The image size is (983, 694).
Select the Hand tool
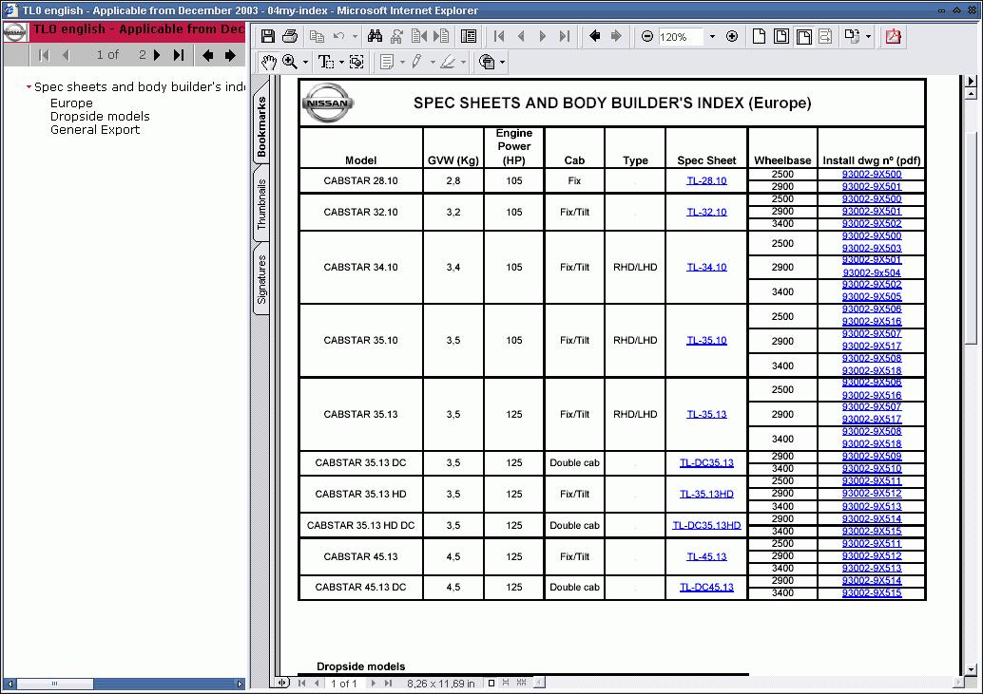tap(268, 62)
